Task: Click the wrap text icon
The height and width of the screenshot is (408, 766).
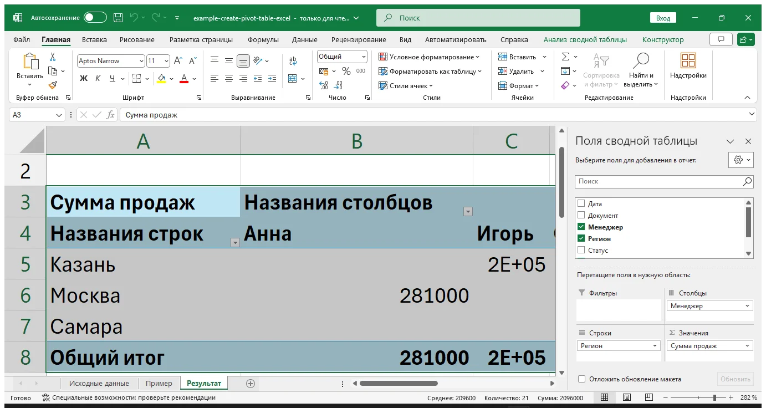Action: (x=293, y=61)
